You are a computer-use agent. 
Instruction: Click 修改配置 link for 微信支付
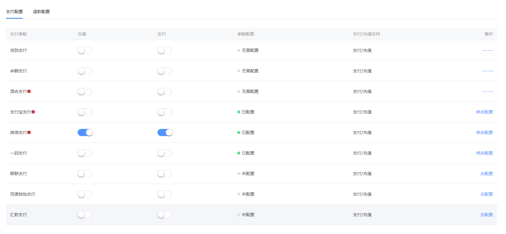pos(484,132)
